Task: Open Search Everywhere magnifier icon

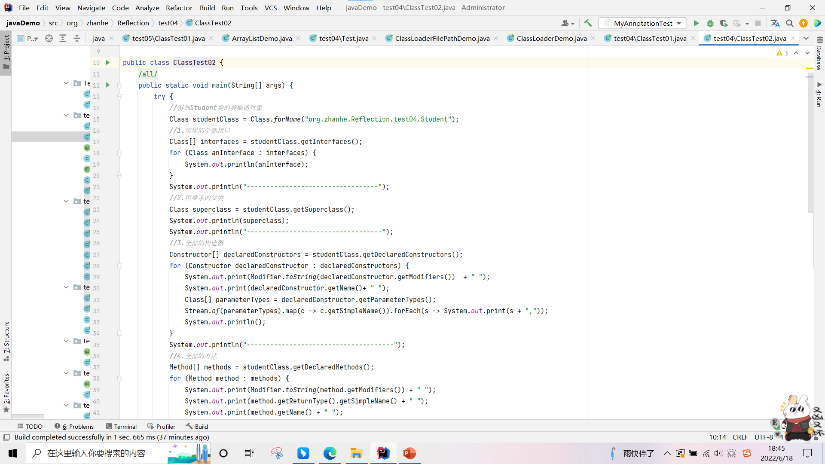Action: coord(789,23)
